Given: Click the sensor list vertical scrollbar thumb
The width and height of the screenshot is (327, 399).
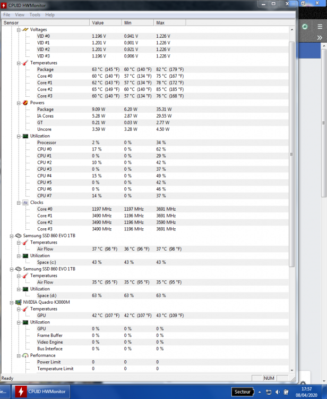Looking at the screenshot, I should (292, 154).
